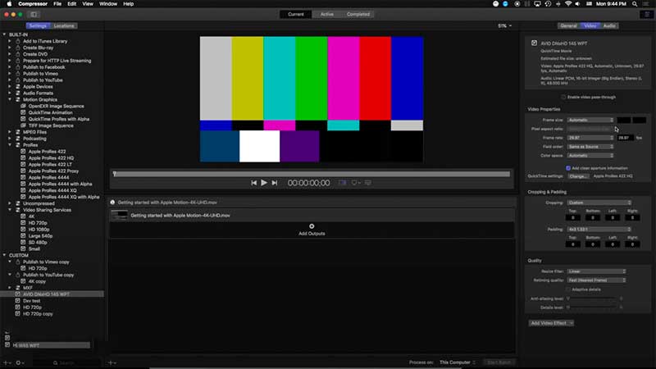
Task: Toggle the inspector pane icon at top right
Action: click(645, 14)
